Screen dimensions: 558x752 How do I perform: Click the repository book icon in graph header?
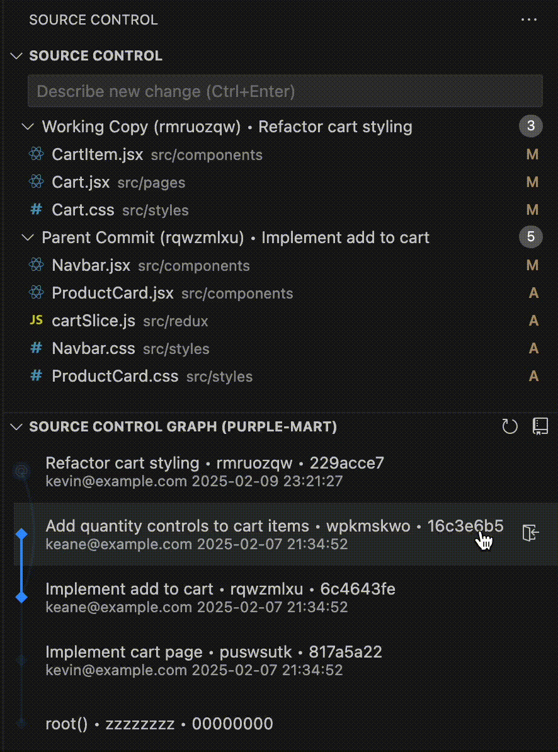click(540, 426)
